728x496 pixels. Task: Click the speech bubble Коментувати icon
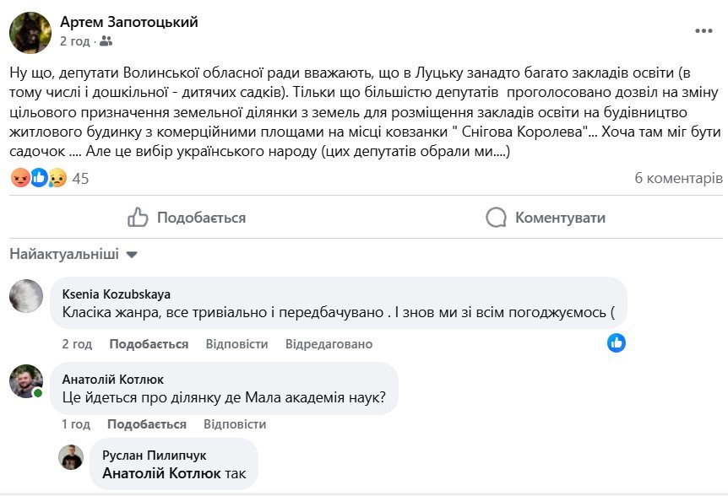point(496,218)
